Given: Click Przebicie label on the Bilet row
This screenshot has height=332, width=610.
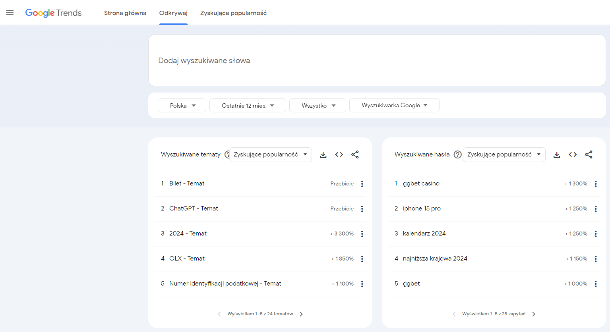Looking at the screenshot, I should coord(342,183).
